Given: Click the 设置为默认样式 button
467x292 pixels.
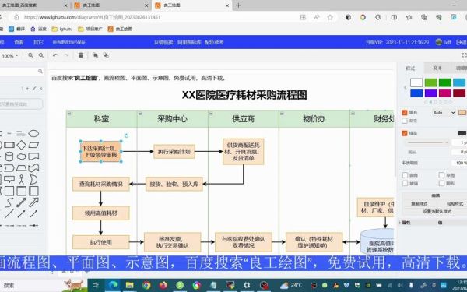Looking at the screenshot, I should pos(437,212).
